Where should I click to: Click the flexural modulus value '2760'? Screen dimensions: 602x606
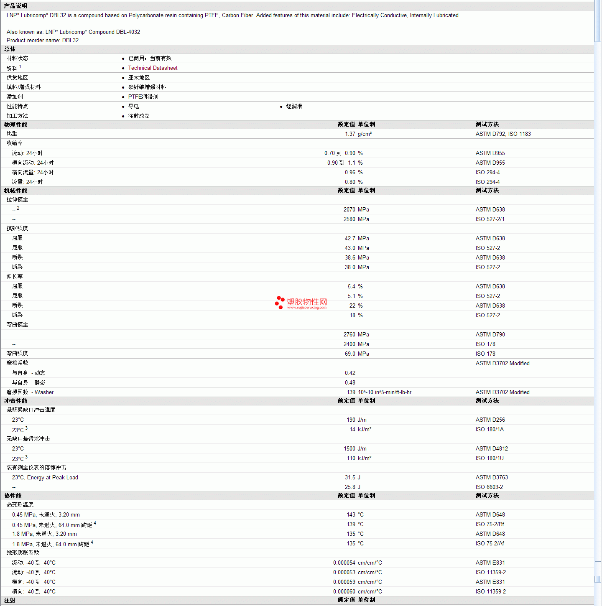coord(349,334)
